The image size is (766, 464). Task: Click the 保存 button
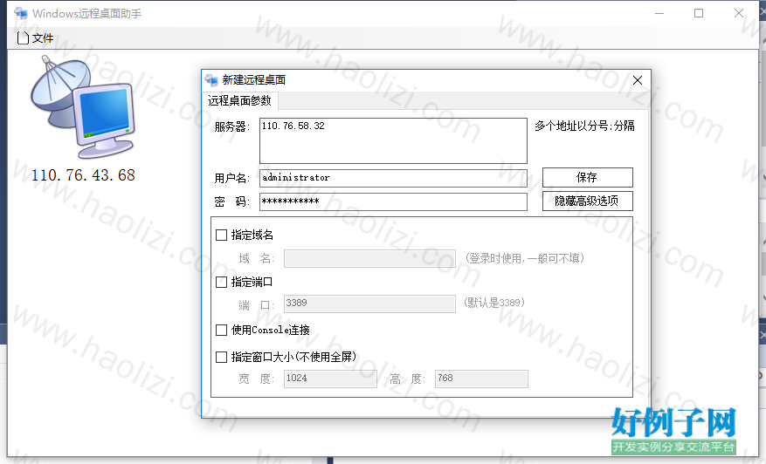click(587, 178)
